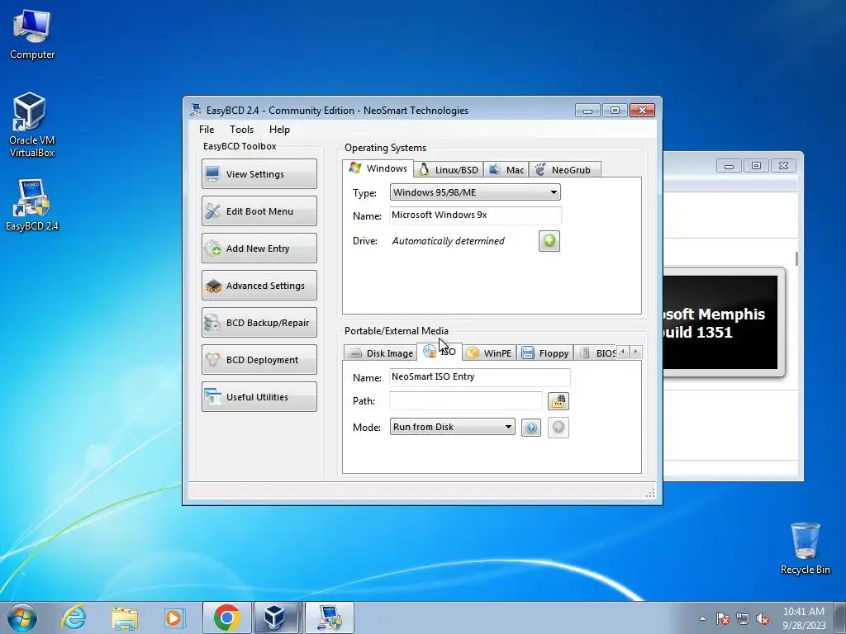Open the File menu
Screen dimensions: 846x634
pos(207,130)
